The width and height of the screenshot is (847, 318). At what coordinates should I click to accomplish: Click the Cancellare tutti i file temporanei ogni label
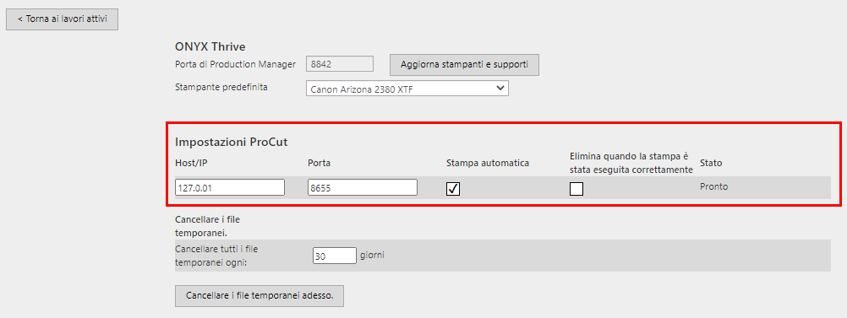(x=216, y=256)
